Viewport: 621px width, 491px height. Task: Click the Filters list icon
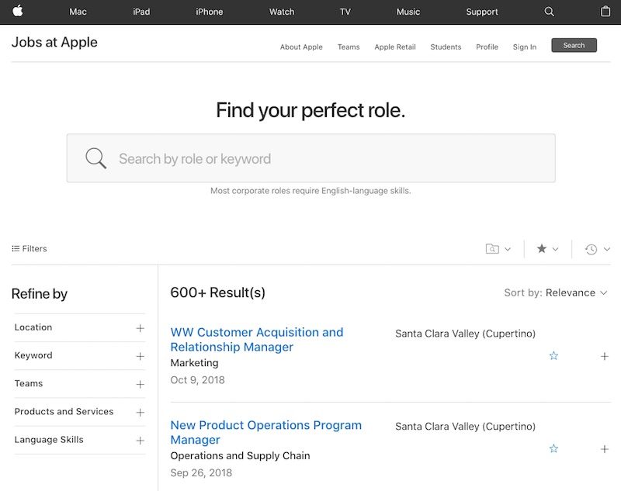coord(16,249)
